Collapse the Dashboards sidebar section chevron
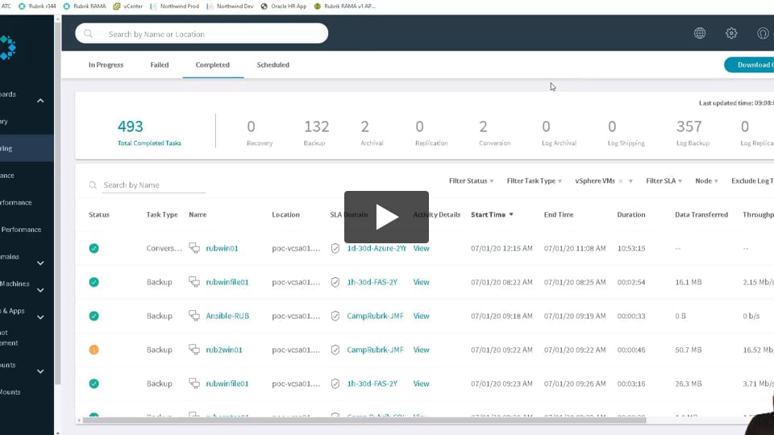 click(40, 101)
